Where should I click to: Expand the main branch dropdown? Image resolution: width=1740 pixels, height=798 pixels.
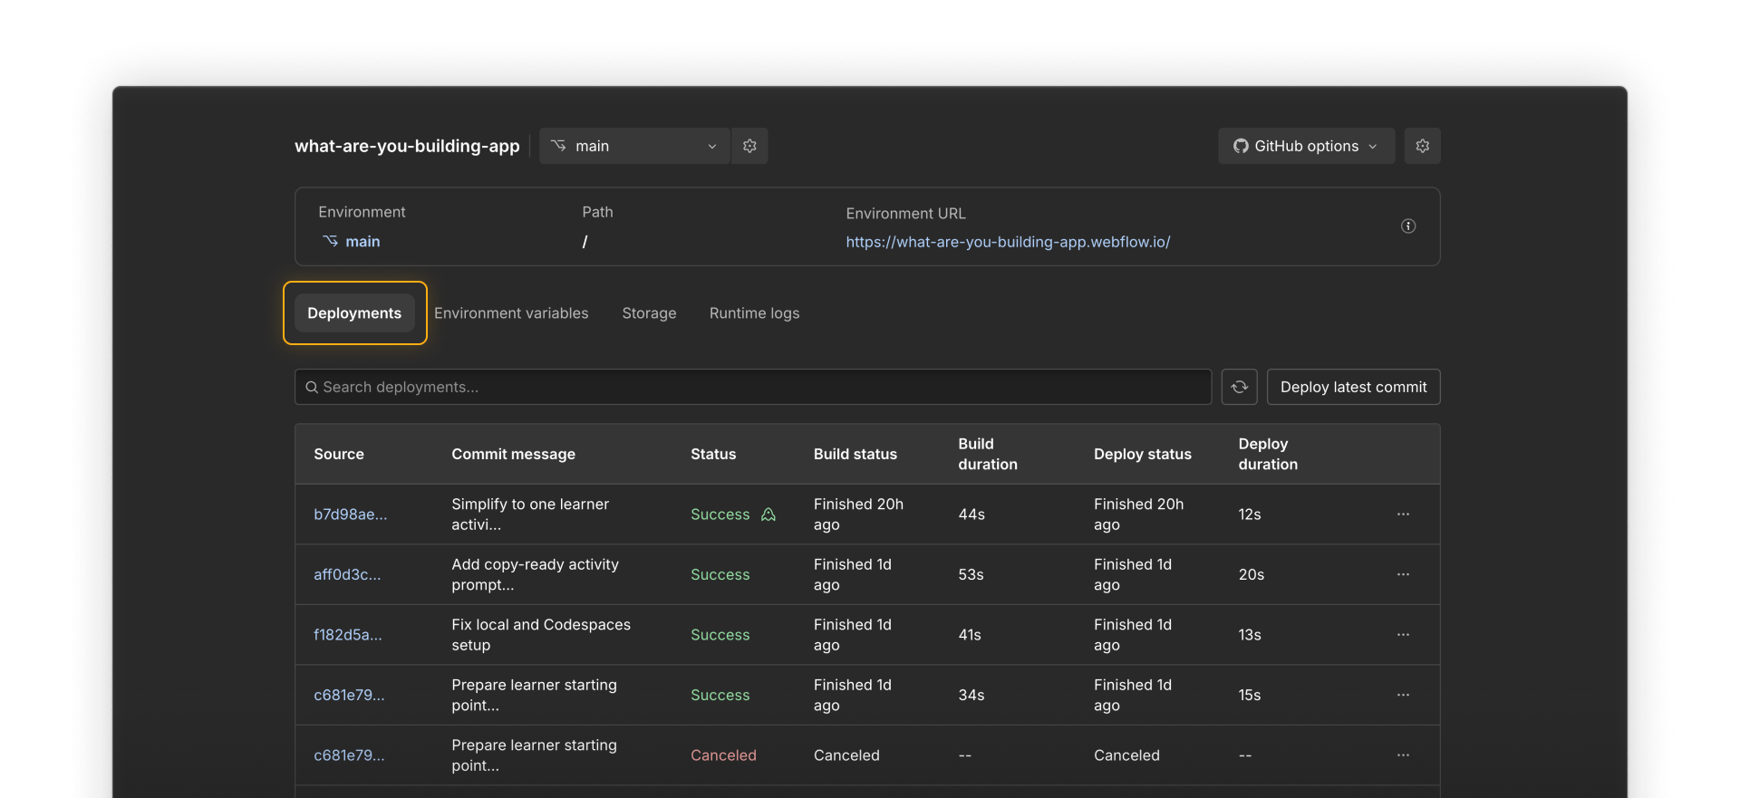coord(634,146)
